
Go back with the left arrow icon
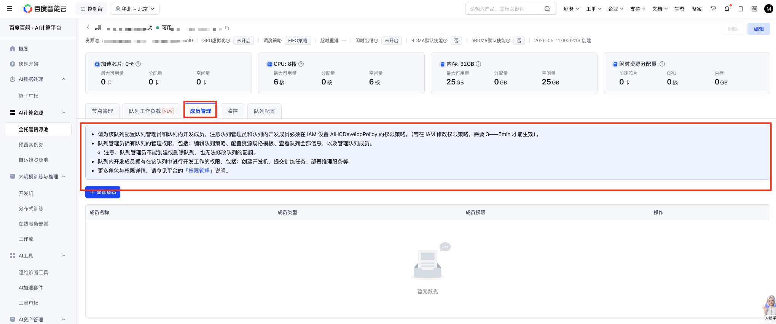pos(88,27)
